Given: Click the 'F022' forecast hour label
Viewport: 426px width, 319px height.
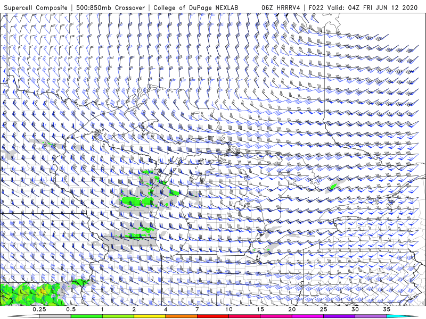Looking at the screenshot, I should coord(316,7).
